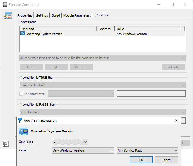Toggle the Set parameter checkbox
The image size is (193, 166).
(21, 94)
